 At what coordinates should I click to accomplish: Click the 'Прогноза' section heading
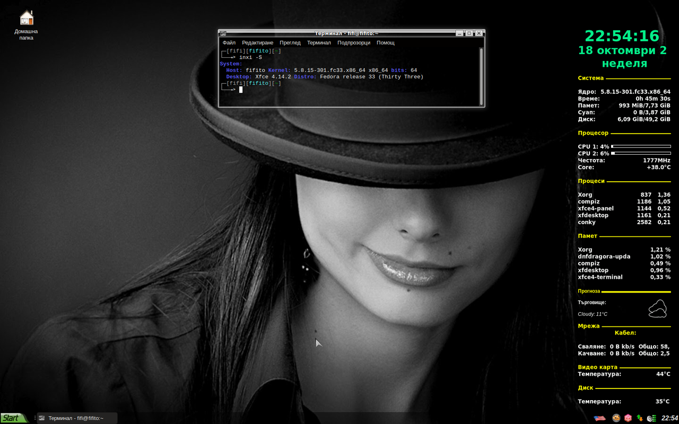589,291
